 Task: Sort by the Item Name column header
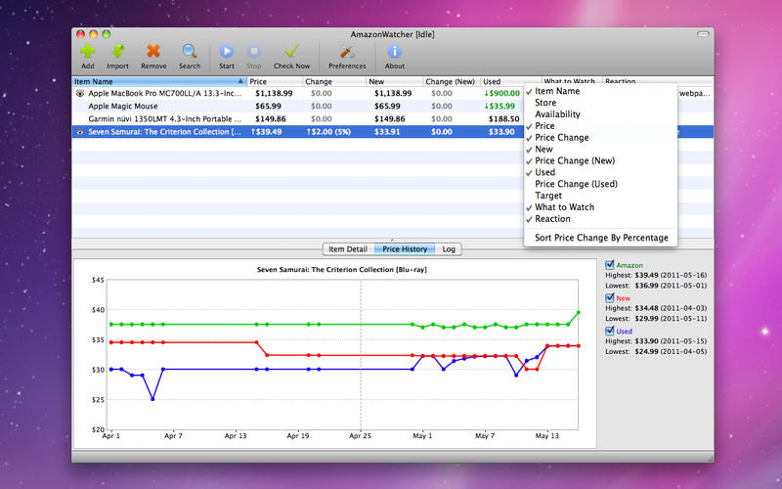[x=159, y=81]
